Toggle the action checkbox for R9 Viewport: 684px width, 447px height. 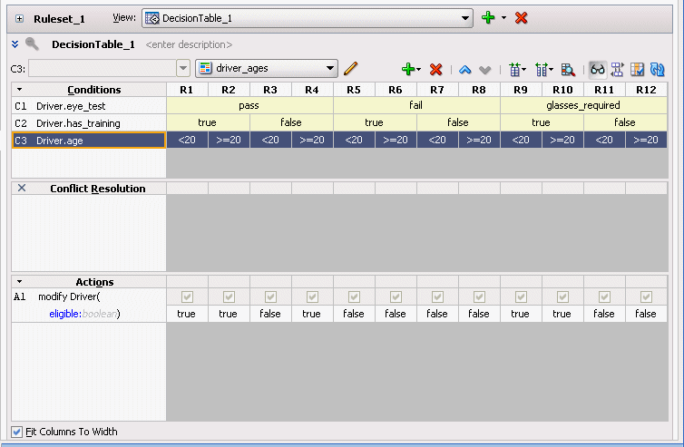pos(521,297)
